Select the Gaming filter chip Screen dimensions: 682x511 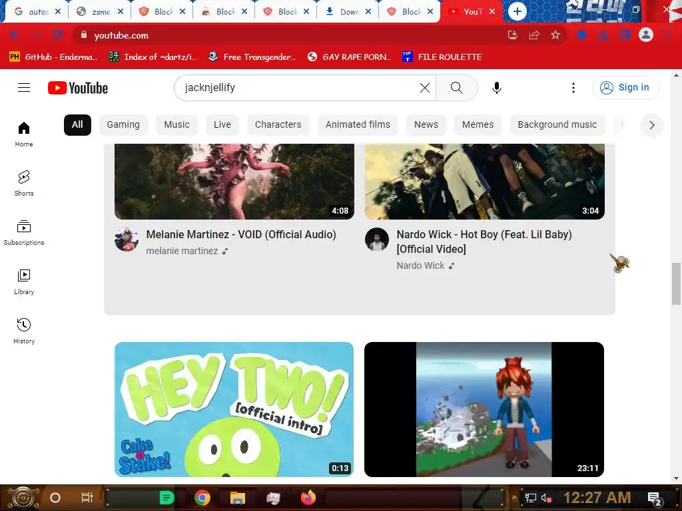[123, 124]
